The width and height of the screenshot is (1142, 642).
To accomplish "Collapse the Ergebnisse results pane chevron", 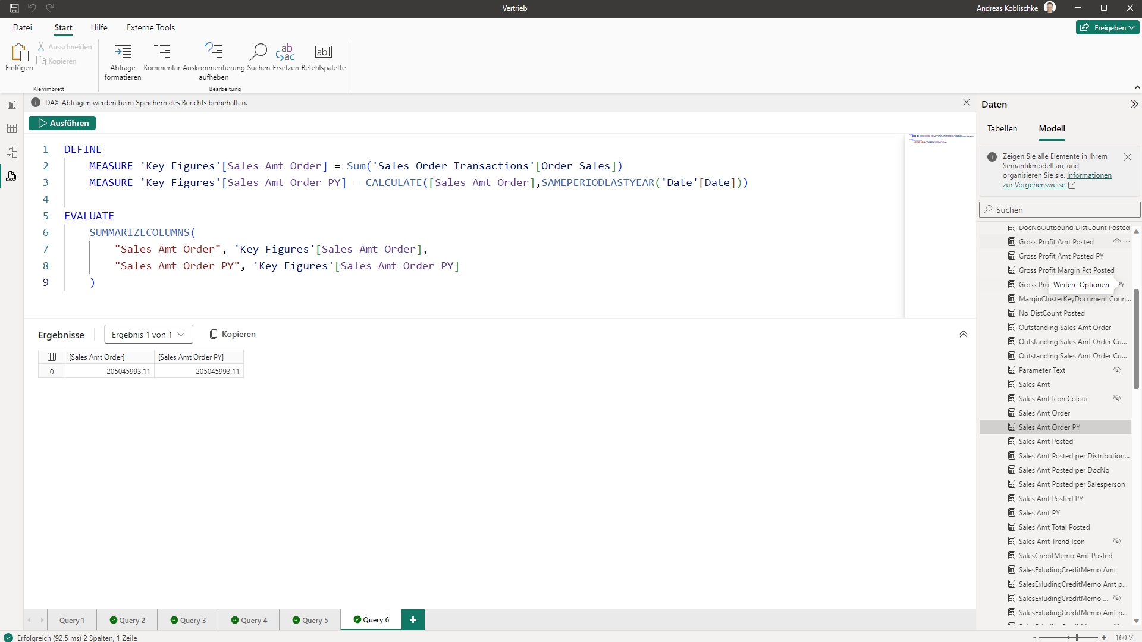I will click(x=963, y=335).
